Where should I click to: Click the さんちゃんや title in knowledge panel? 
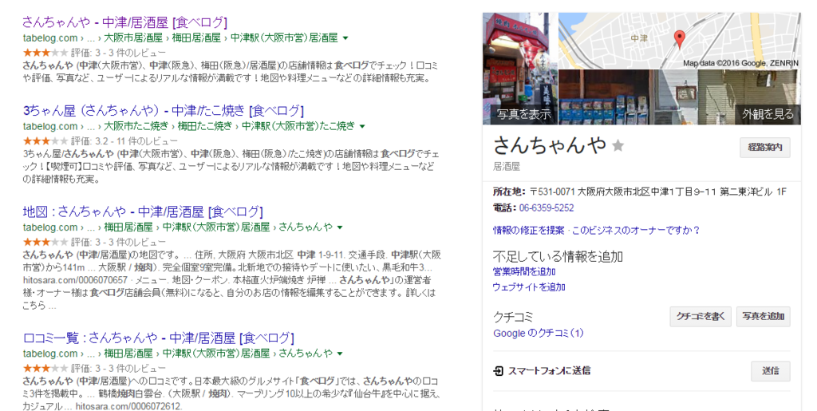tap(551, 144)
